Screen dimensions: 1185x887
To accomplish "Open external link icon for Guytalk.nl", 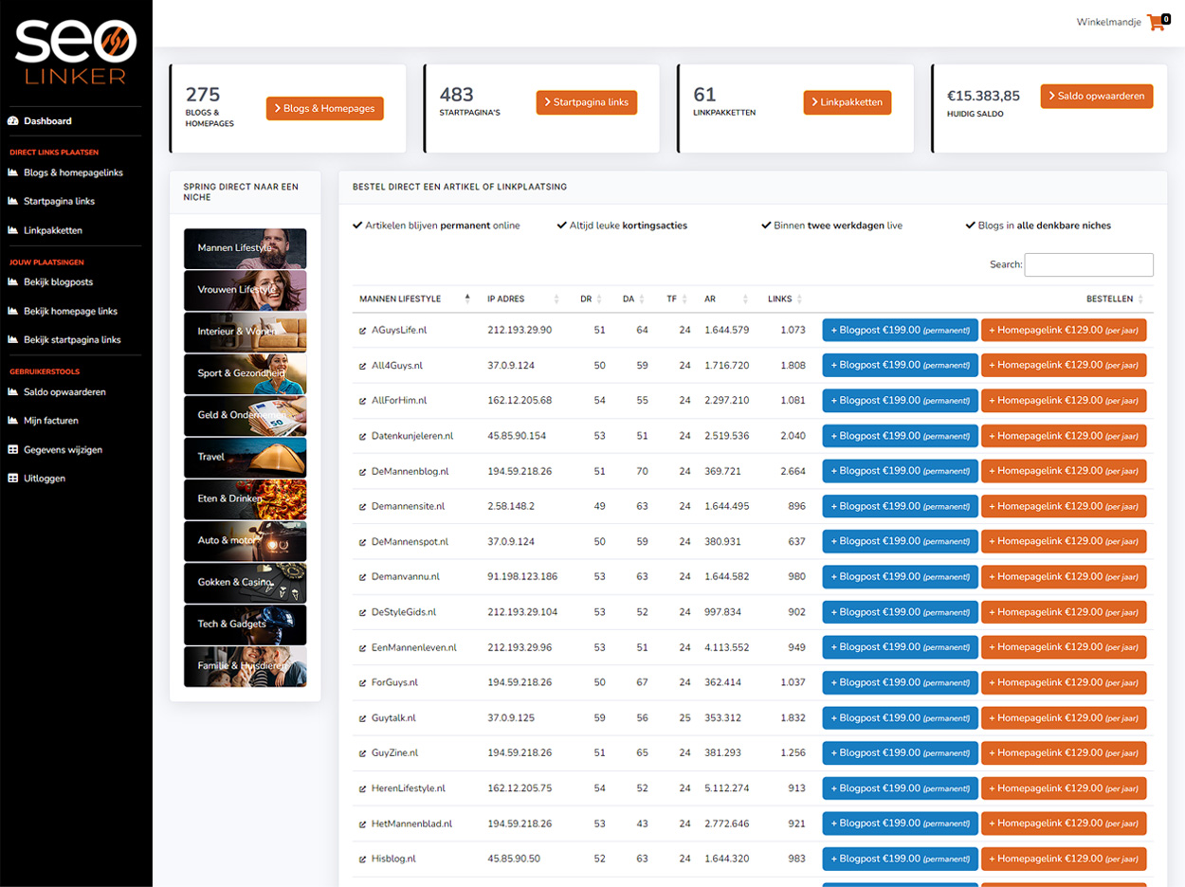I will point(363,718).
